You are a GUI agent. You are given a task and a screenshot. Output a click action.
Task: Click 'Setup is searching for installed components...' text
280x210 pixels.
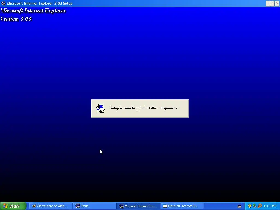[x=145, y=108]
